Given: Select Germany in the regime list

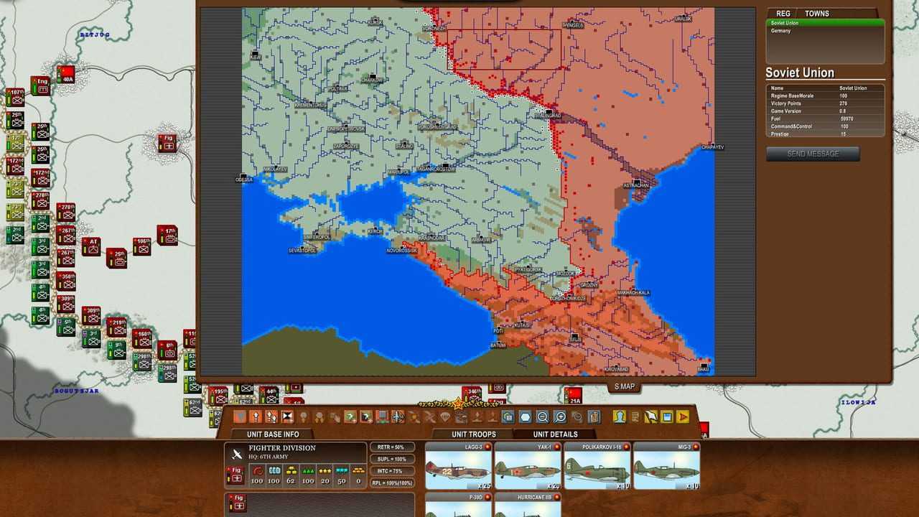Looking at the screenshot, I should (780, 31).
